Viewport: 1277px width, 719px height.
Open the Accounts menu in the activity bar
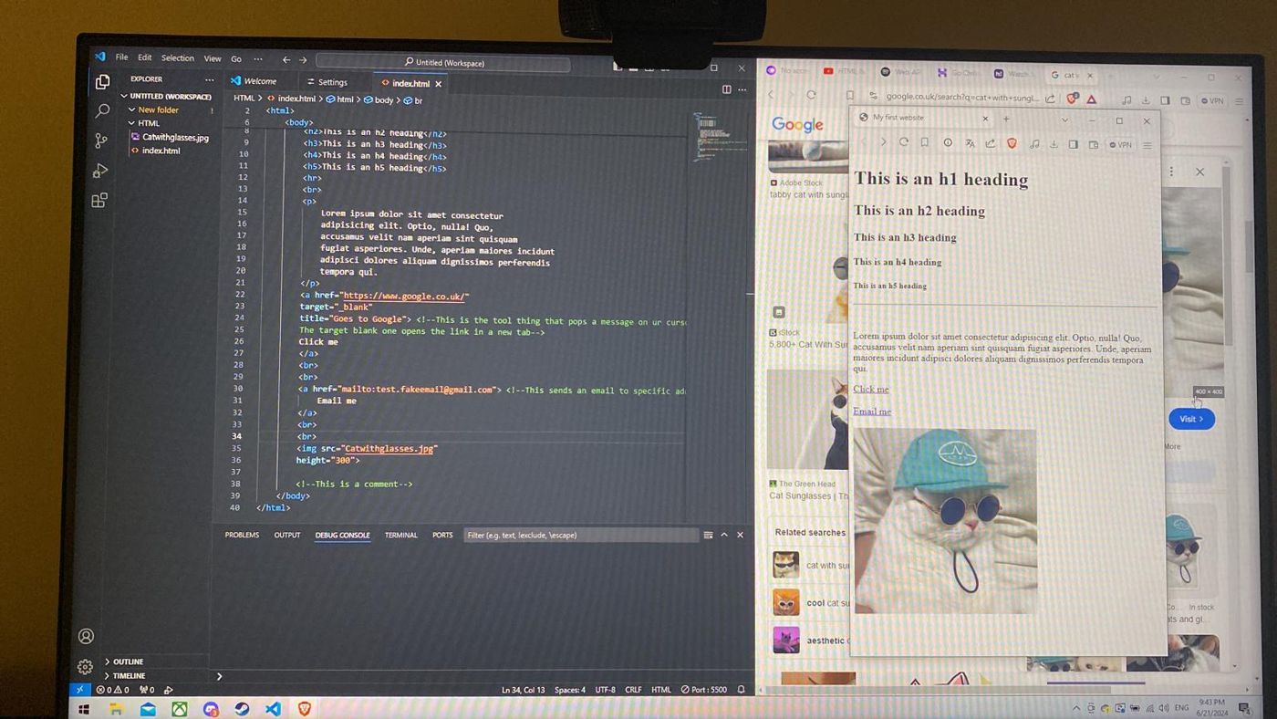(86, 636)
